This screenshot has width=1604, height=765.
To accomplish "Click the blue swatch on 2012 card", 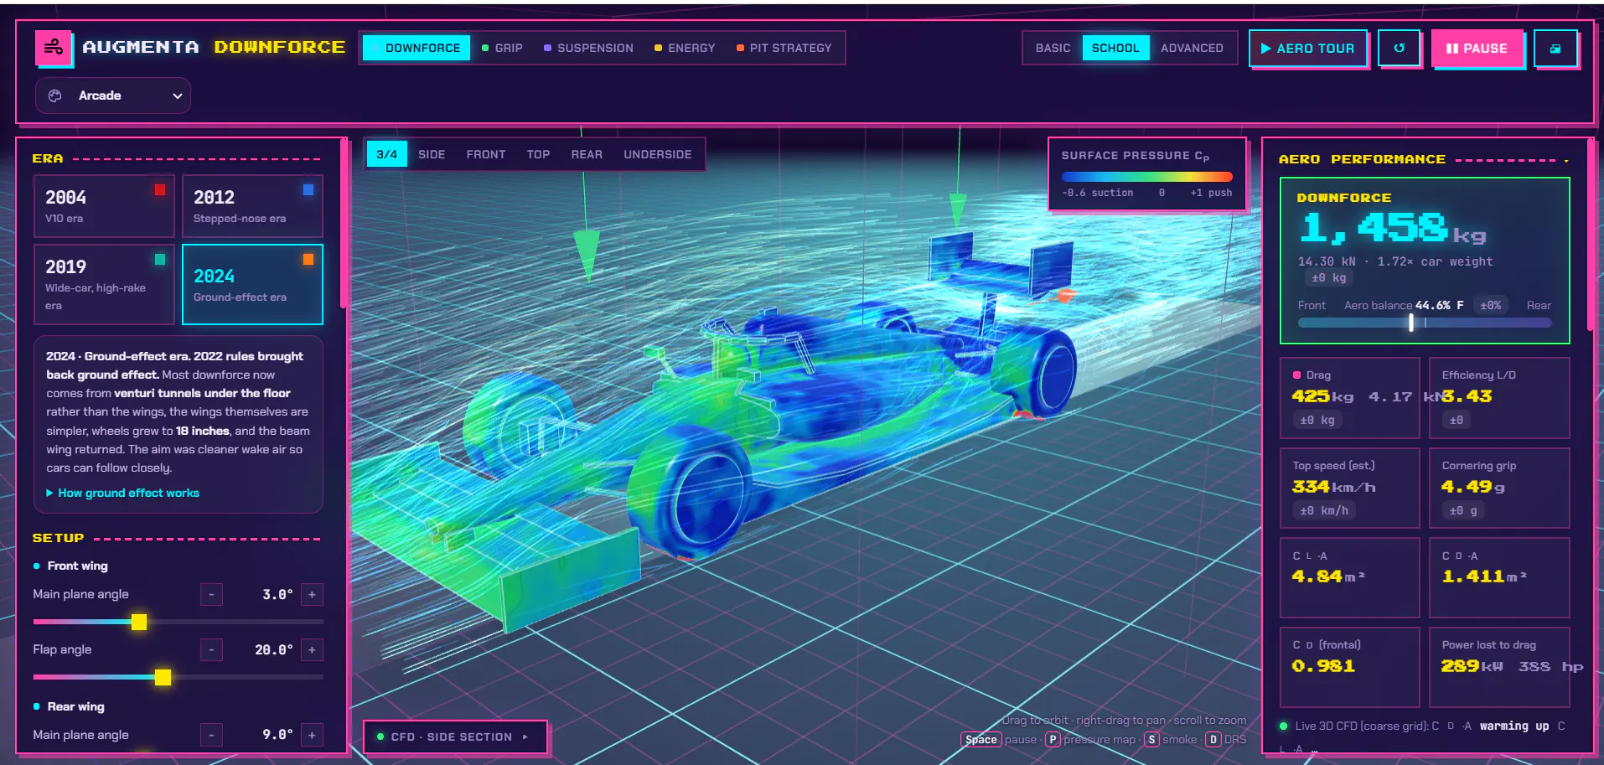I will [x=308, y=190].
